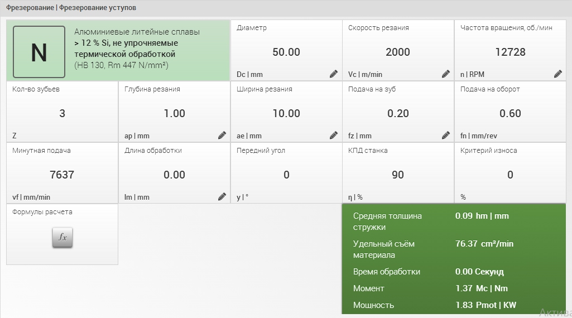Click pencil icon for Глубина резания

tap(222, 135)
